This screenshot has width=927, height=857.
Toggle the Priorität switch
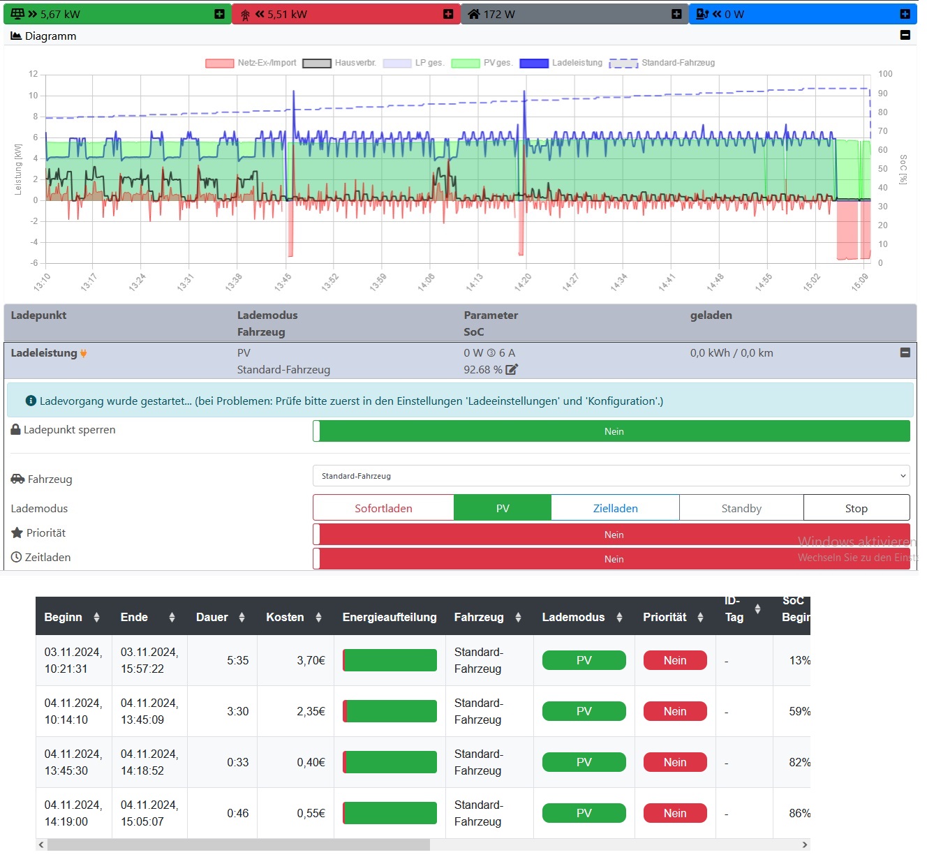pos(611,535)
